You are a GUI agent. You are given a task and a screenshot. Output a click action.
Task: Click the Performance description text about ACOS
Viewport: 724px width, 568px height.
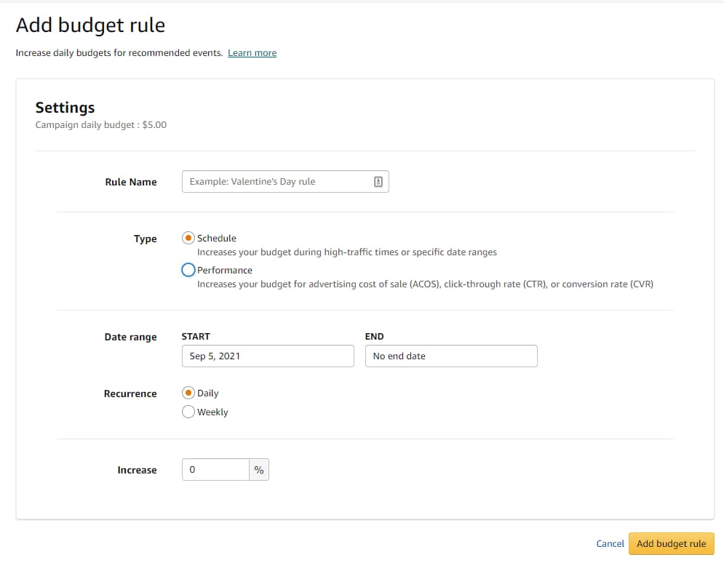click(425, 284)
